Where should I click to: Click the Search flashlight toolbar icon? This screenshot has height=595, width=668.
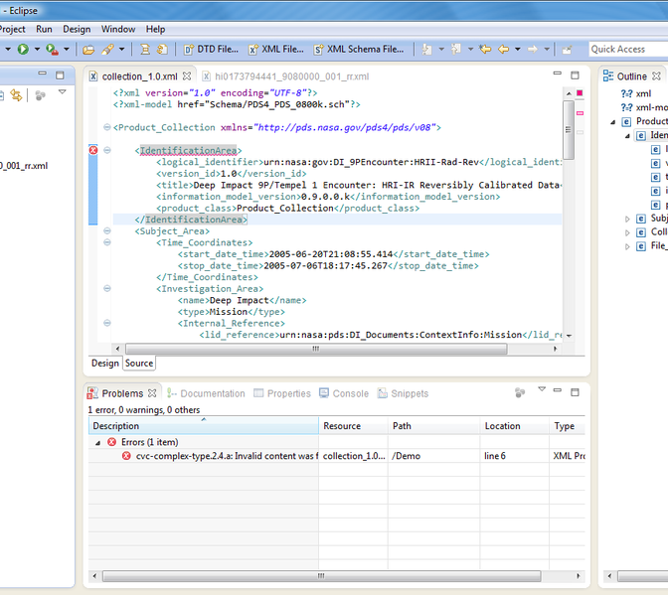click(107, 50)
